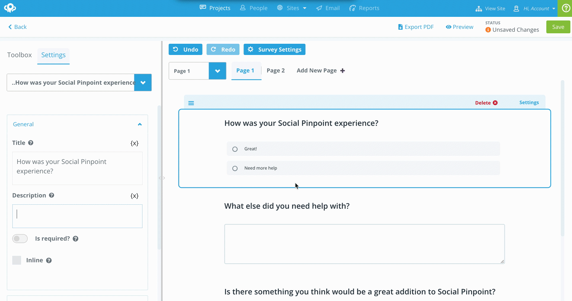The height and width of the screenshot is (301, 572).
Task: Type in the Description input field
Action: tap(77, 216)
